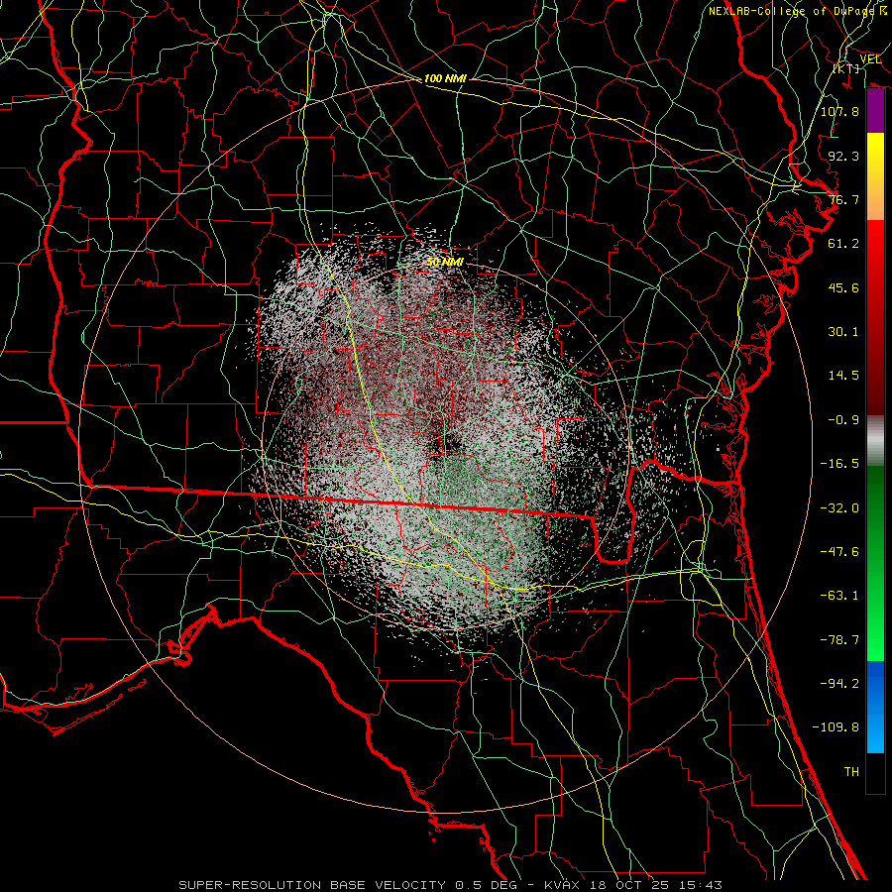Screen dimensions: 892x892
Task: Click the 30.1 velocity scale label
Action: 843,331
